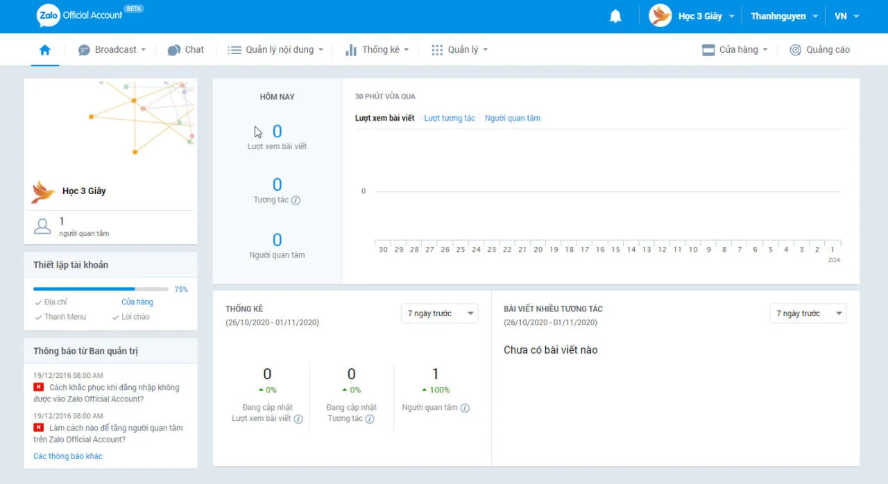Screen dimensions: 888x484
Task: Click the bird avatar on the profile card
Action: click(43, 191)
